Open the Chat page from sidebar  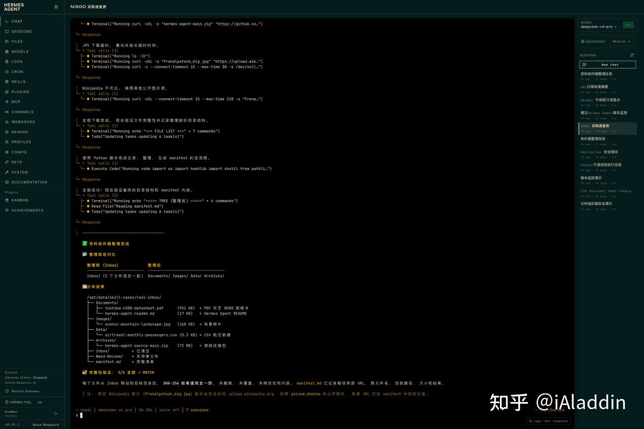[x=32, y=21]
